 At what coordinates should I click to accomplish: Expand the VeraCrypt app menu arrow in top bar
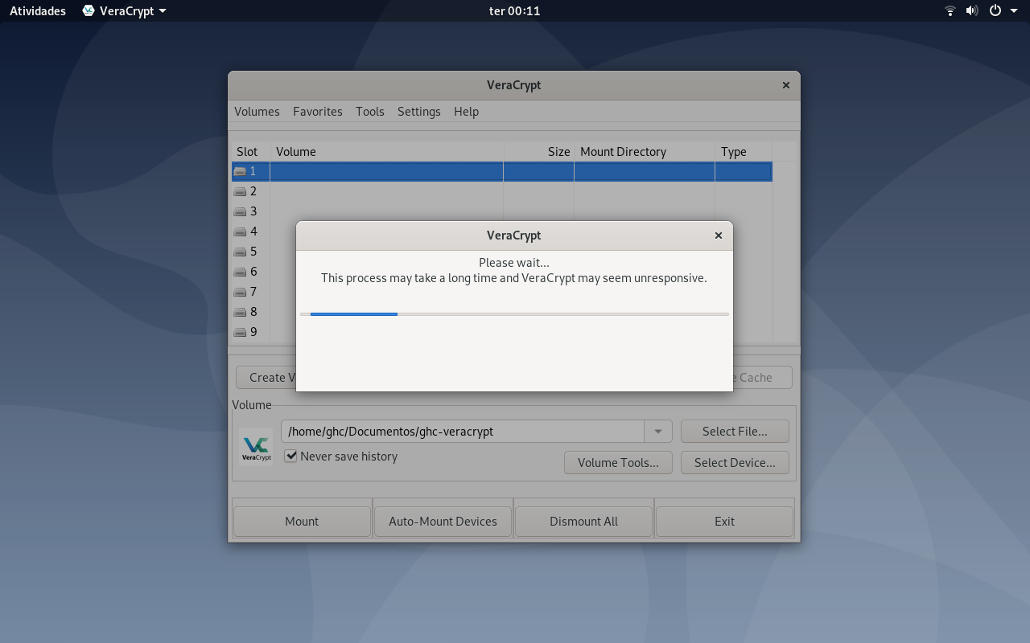click(x=163, y=11)
